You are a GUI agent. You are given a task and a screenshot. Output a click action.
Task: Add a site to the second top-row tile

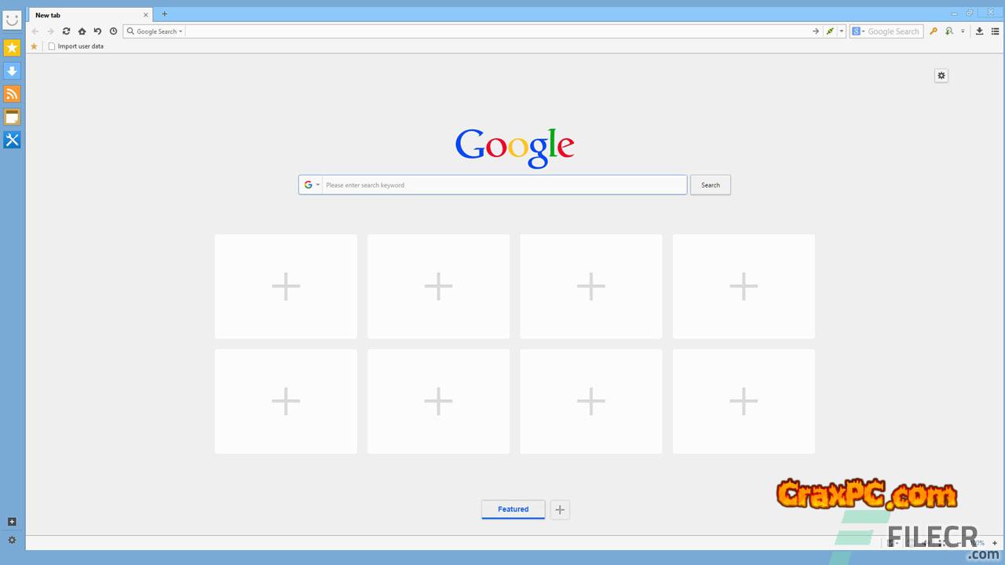[438, 286]
